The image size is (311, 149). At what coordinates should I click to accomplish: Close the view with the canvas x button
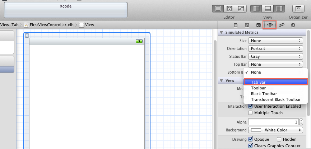pos(27,36)
